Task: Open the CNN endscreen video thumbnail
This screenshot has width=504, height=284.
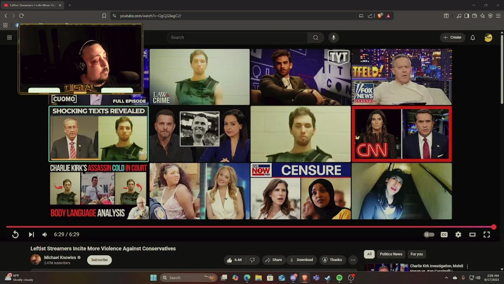Action: pos(402,134)
